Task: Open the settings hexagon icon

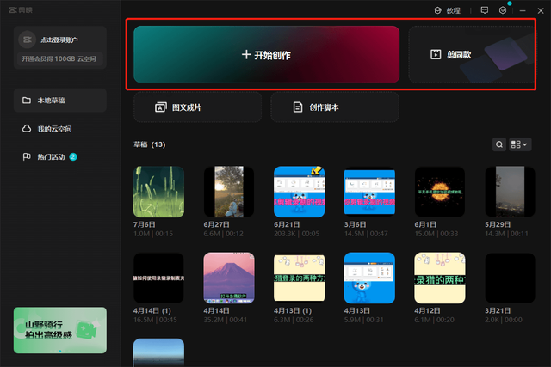Action: click(503, 10)
